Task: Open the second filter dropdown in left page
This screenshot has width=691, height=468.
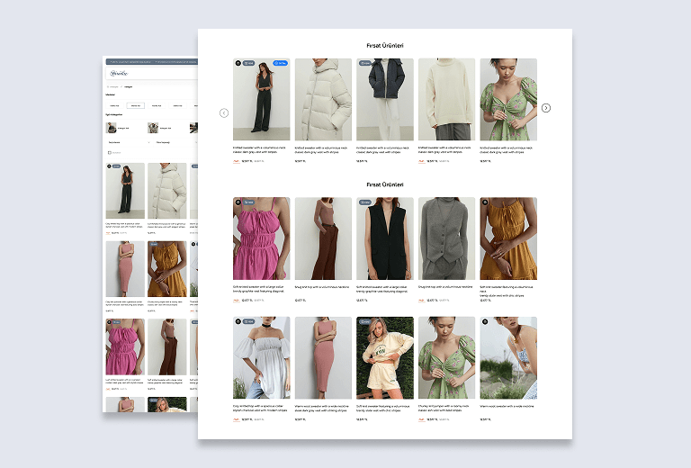Action: (x=175, y=142)
